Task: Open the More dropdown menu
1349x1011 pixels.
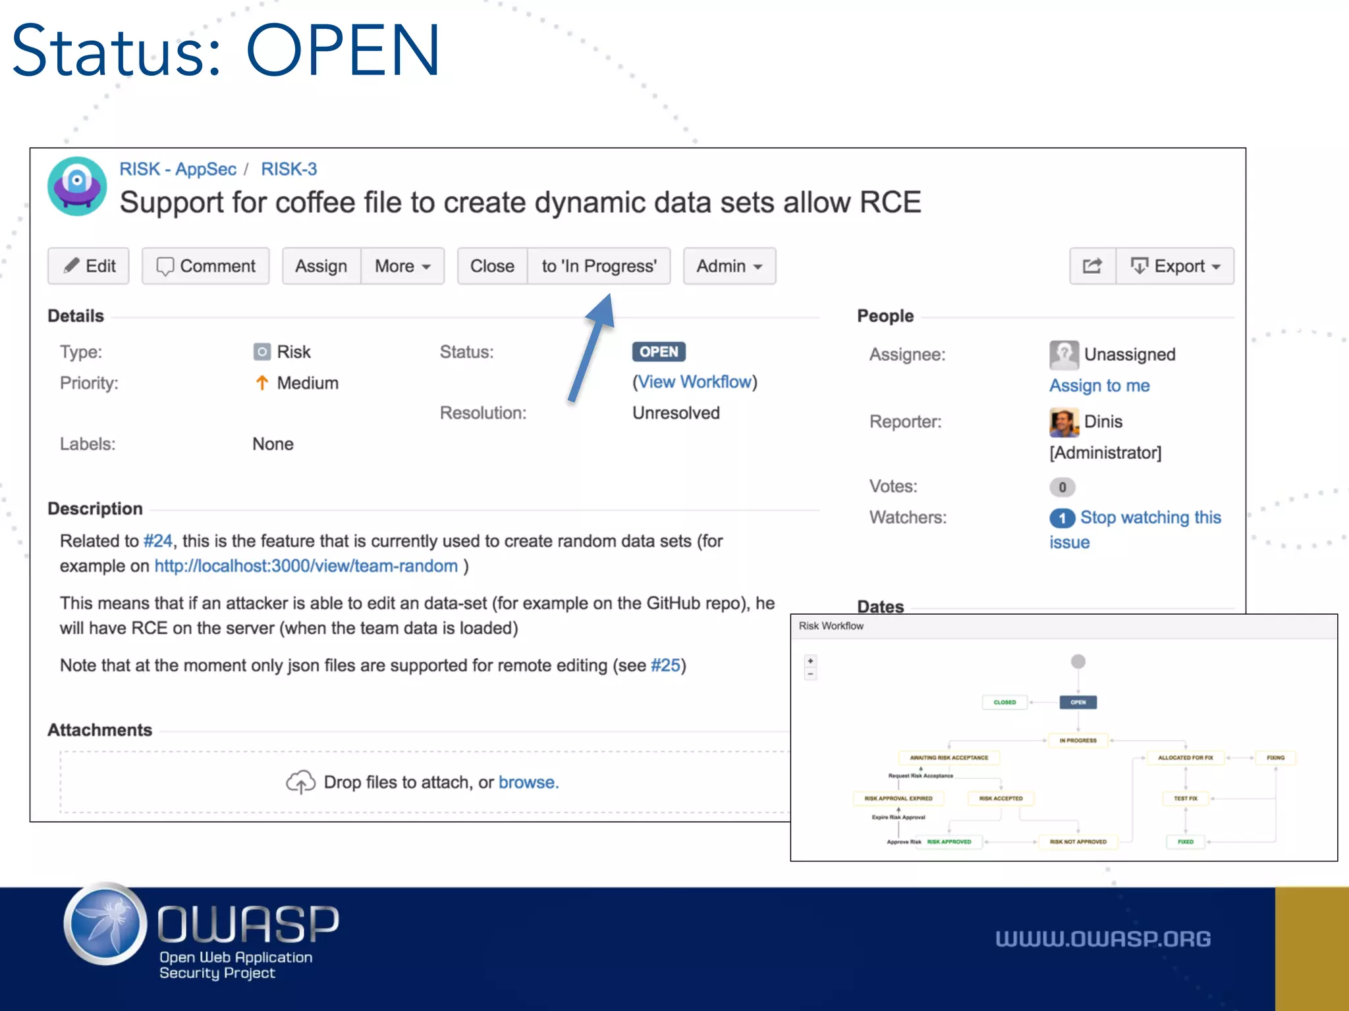Action: tap(402, 266)
